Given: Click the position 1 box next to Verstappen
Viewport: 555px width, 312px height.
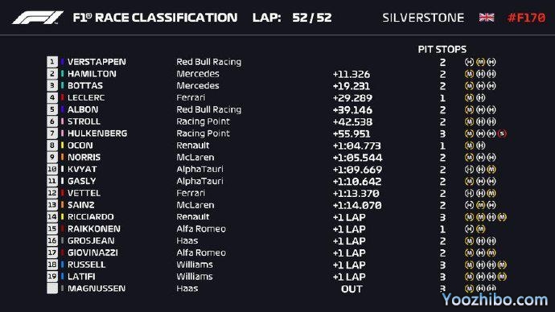Looking at the screenshot, I should (52, 62).
